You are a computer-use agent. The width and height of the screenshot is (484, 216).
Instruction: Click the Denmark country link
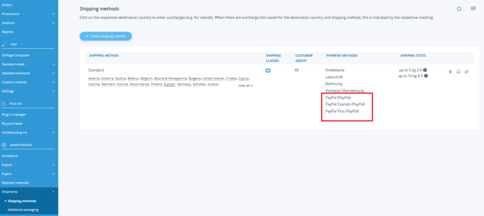tap(108, 84)
